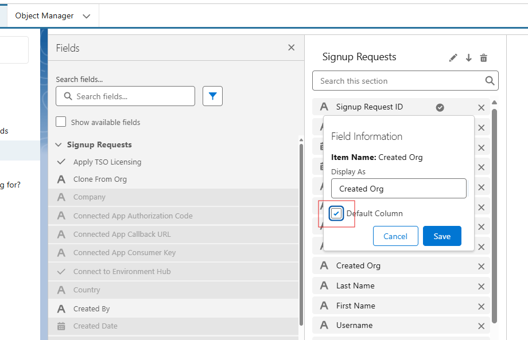Click the checkmark badge on Signup Request ID

440,107
